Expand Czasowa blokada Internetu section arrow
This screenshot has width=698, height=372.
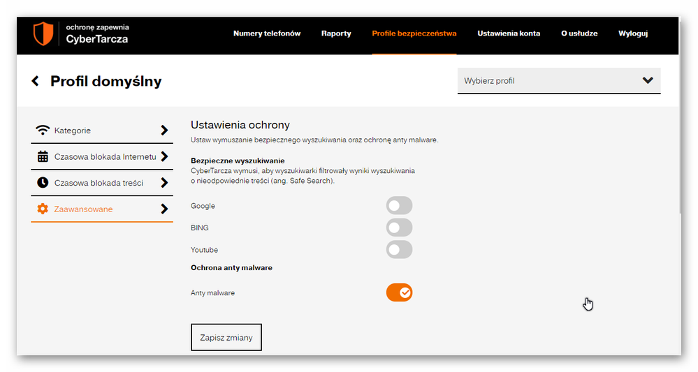(164, 156)
